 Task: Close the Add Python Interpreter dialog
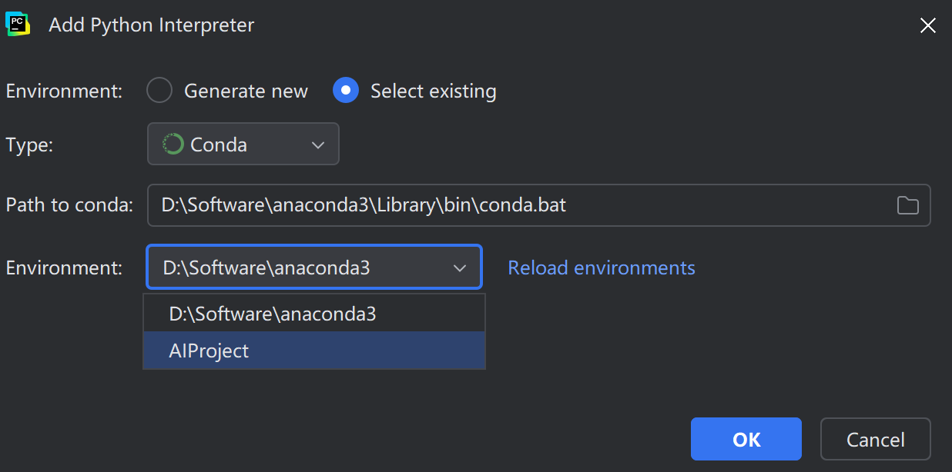928,25
